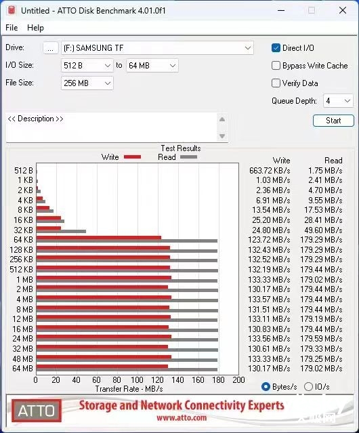This screenshot has width=359, height=433.
Task: Open the File menu
Action: pos(12,28)
